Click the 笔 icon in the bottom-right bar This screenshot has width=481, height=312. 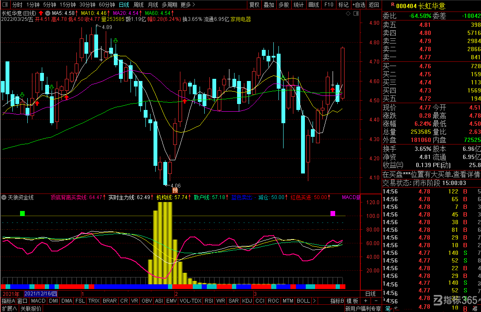(x=388, y=309)
